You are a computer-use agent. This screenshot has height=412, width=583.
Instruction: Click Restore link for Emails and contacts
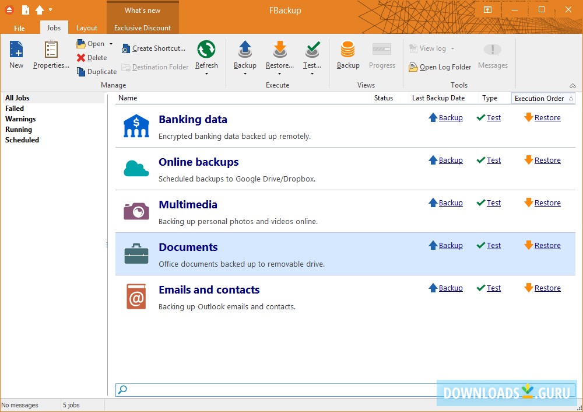pyautogui.click(x=547, y=288)
